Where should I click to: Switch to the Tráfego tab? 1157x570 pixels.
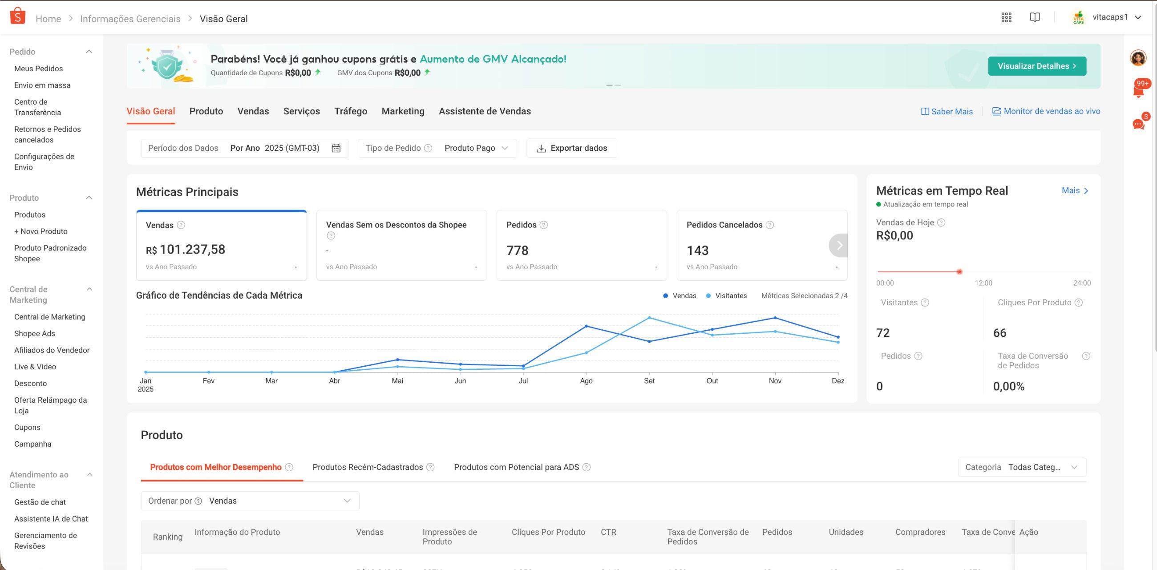(x=351, y=111)
